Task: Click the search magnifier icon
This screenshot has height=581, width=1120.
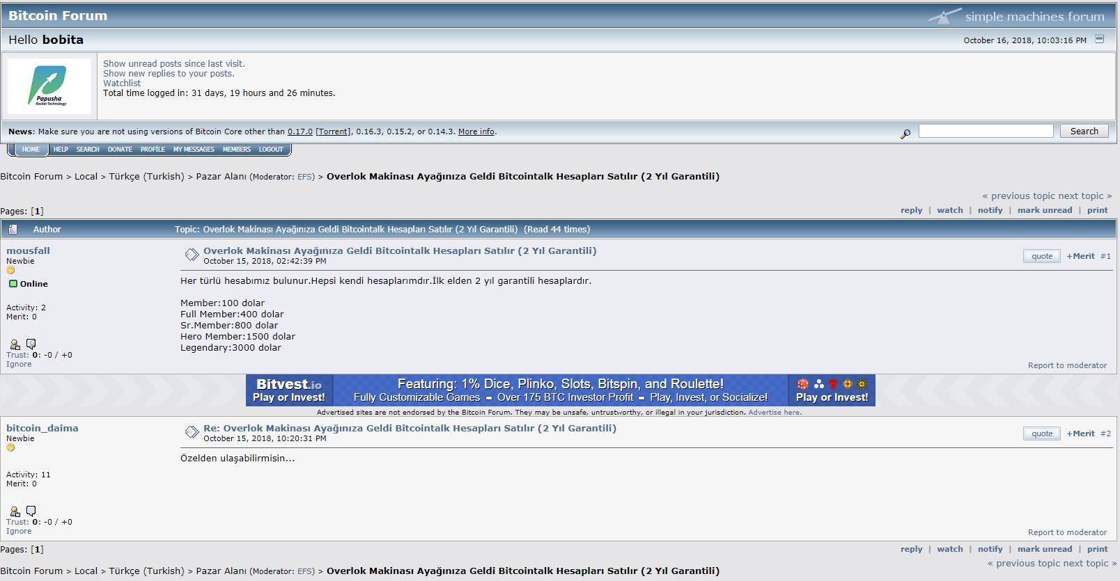Action: [905, 134]
